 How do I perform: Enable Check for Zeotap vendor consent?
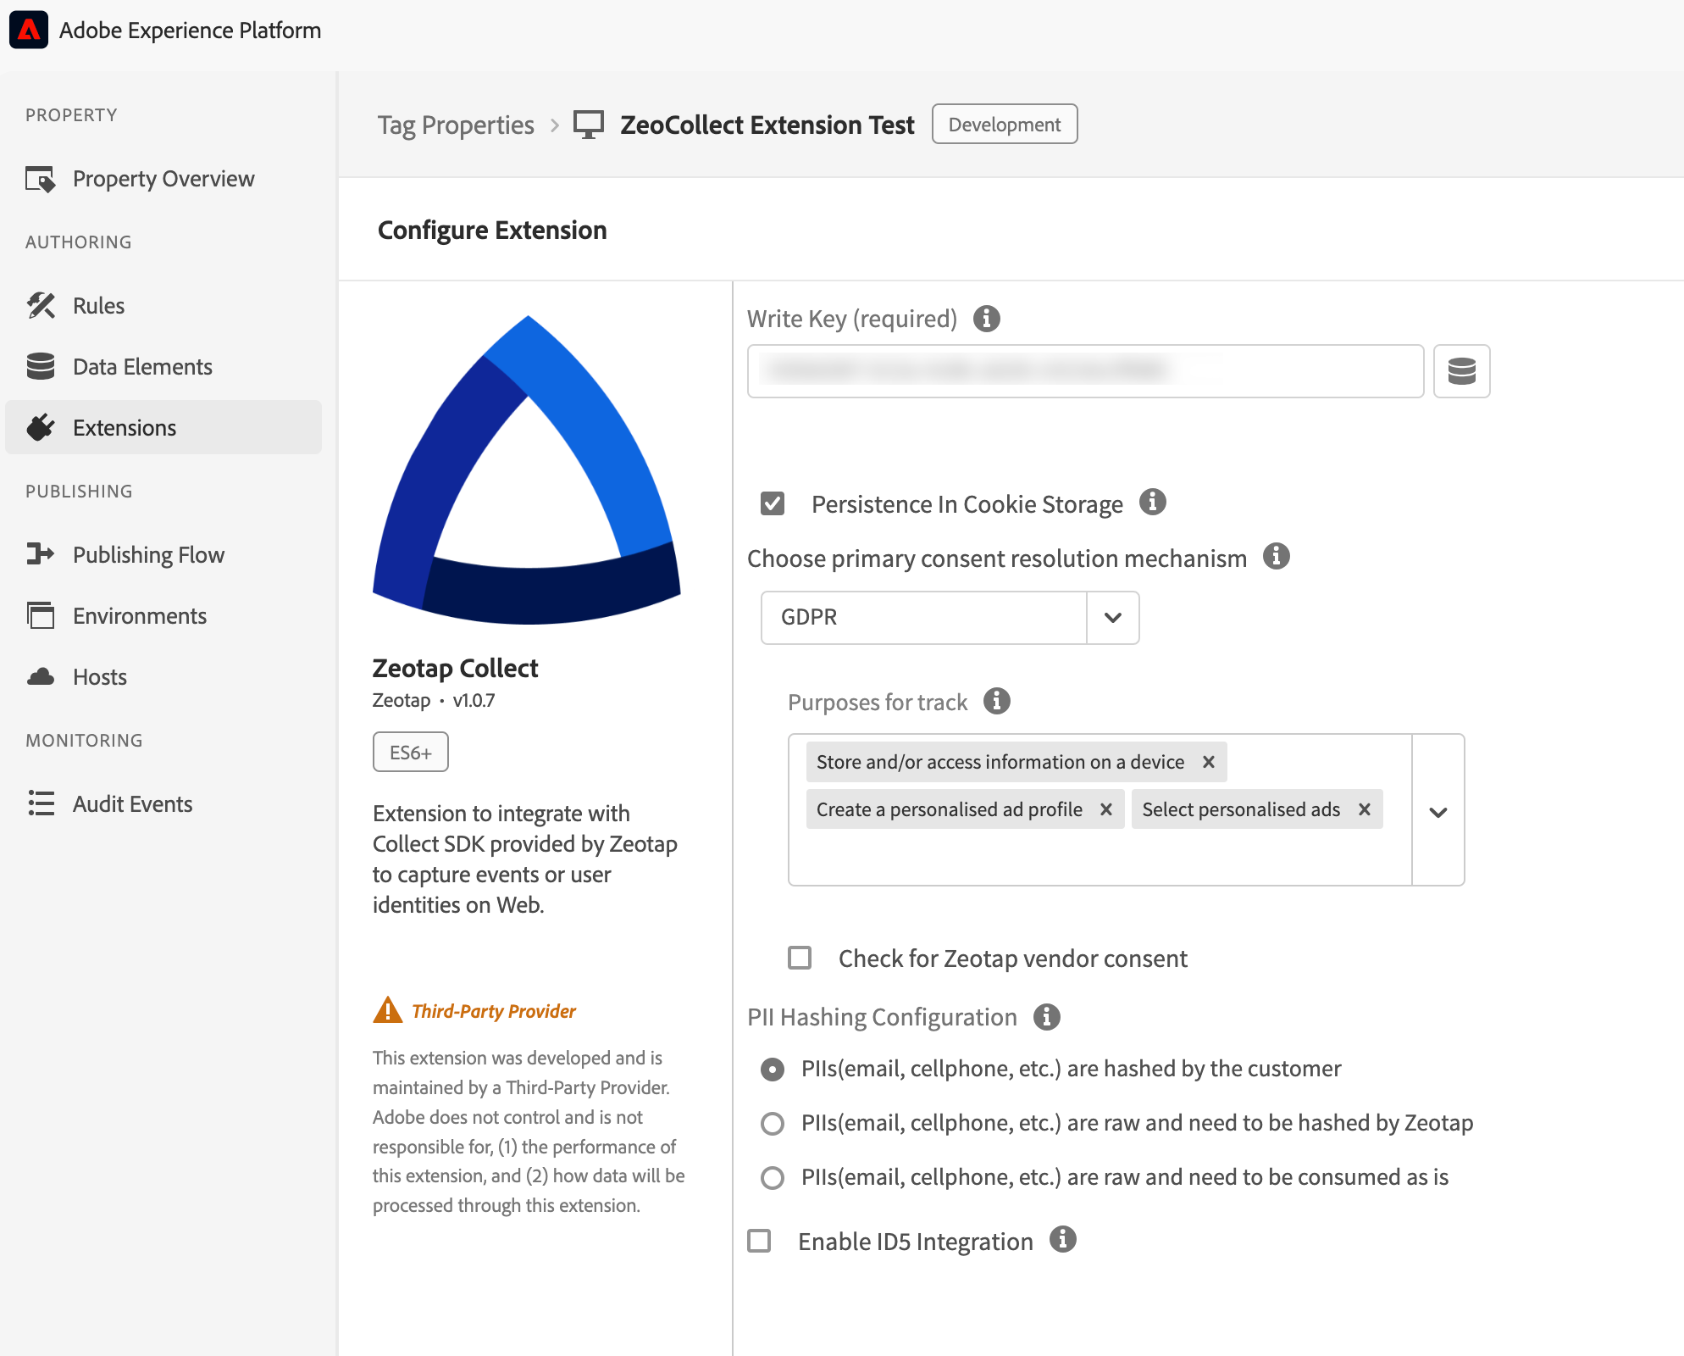coord(800,958)
